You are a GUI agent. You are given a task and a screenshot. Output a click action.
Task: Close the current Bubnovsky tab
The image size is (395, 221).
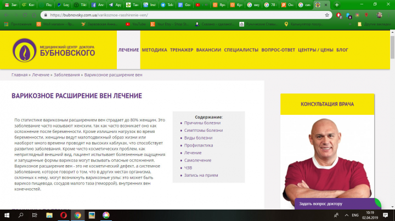326,5
